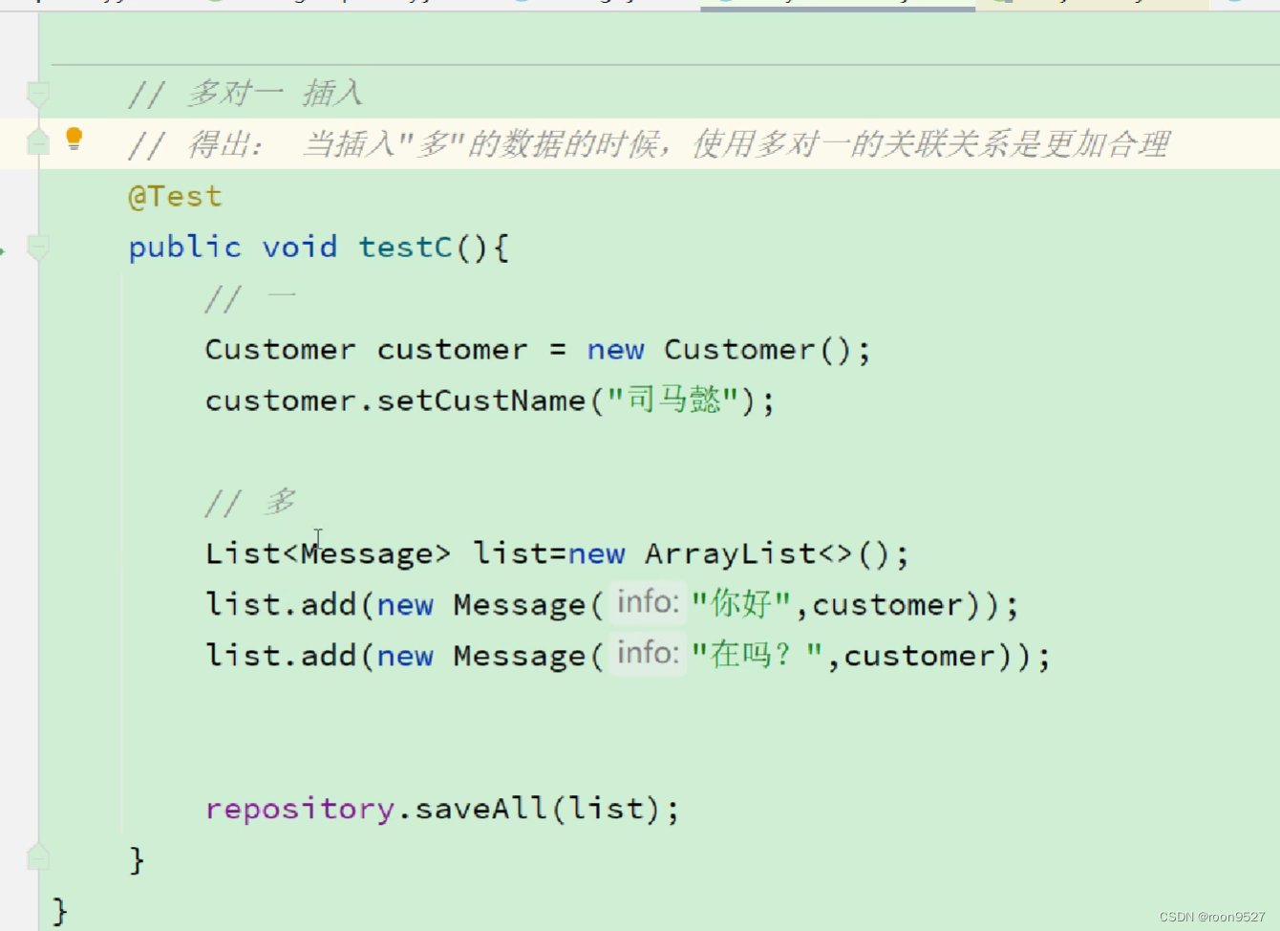Click the info: parameter hint beside "在吗?"

(648, 654)
